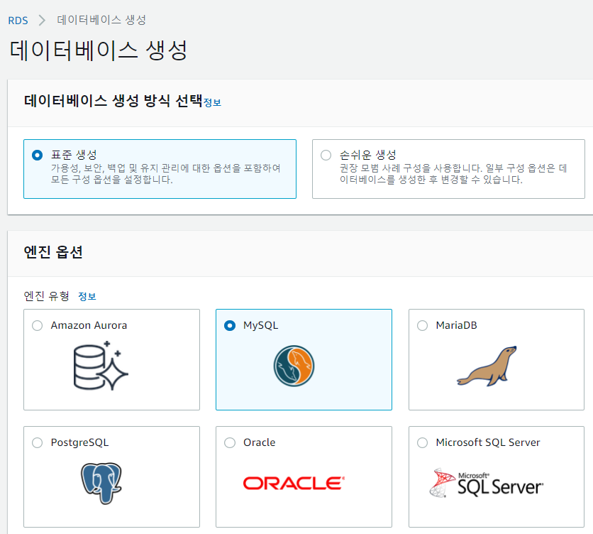Click the breadcrumb chevron after RDS
Image resolution: width=593 pixels, height=534 pixels.
coord(42,20)
